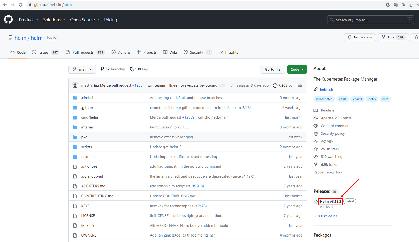Click the cncf topic tag
This screenshot has width=419, height=242.
pos(385,99)
